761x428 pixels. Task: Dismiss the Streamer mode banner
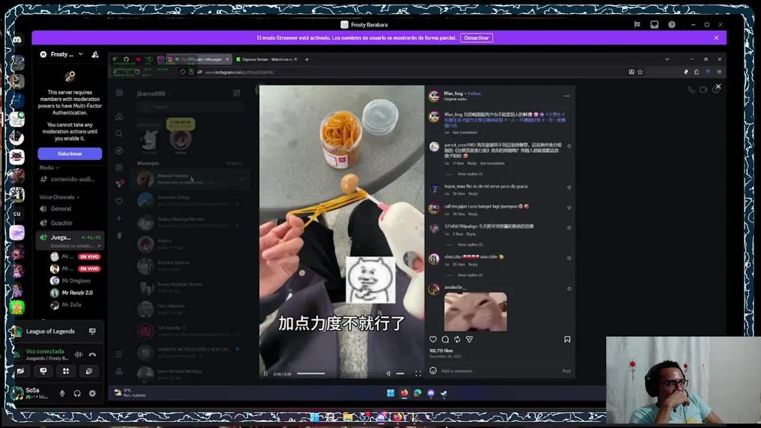[x=716, y=38]
